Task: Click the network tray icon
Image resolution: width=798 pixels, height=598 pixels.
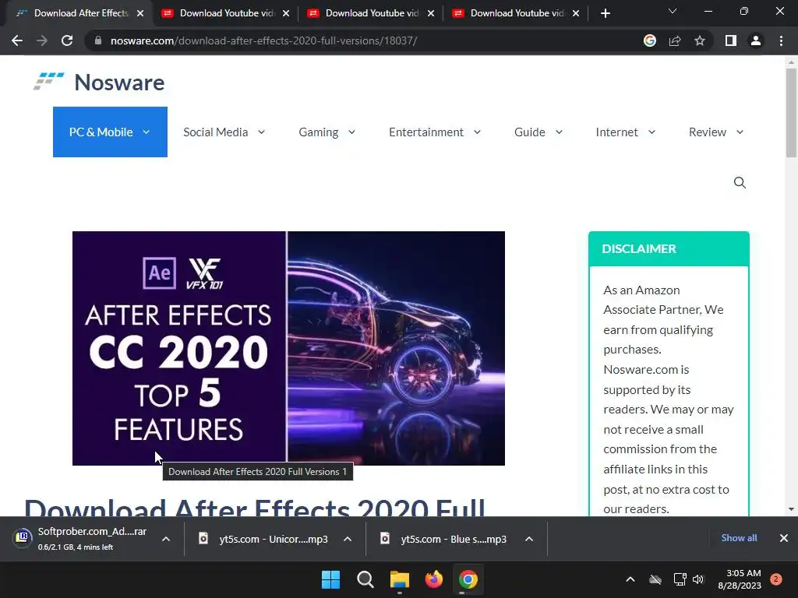Action: coord(680,579)
